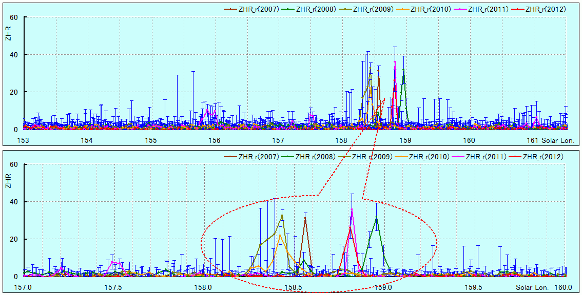This screenshot has height=295, width=582.
Task: Click ZHR_r(2010) legend entry in top chart
Action: [423, 10]
